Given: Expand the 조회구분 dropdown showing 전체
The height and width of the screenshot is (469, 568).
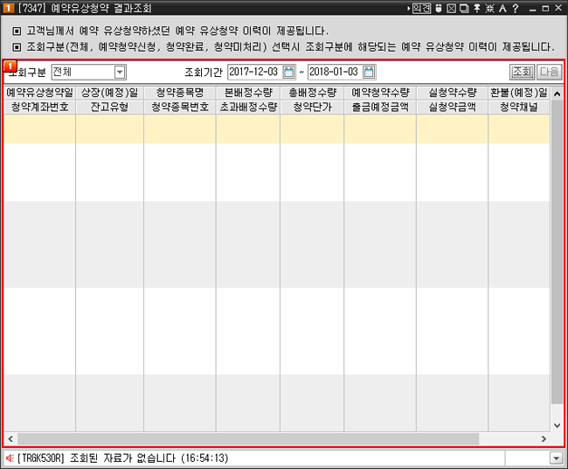Looking at the screenshot, I should pyautogui.click(x=120, y=72).
